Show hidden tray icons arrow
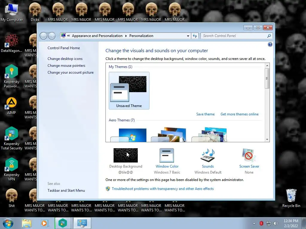 point(254,223)
